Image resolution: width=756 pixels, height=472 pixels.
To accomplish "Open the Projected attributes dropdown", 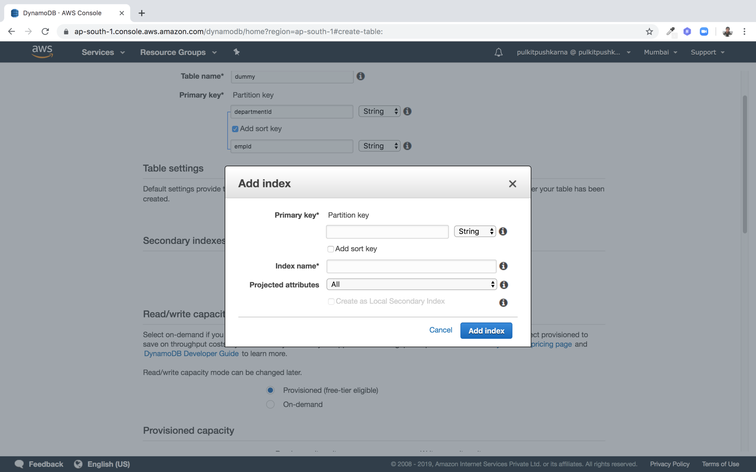I will click(411, 284).
